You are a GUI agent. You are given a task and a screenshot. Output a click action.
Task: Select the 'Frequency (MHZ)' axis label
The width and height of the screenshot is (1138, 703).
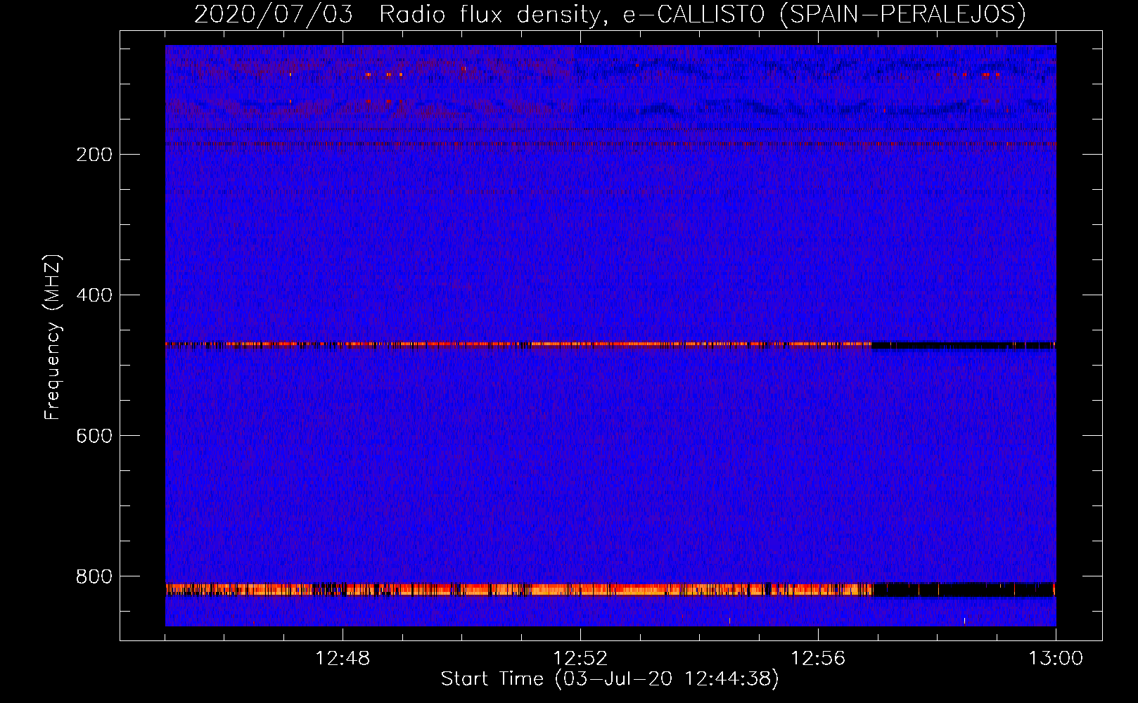click(53, 337)
